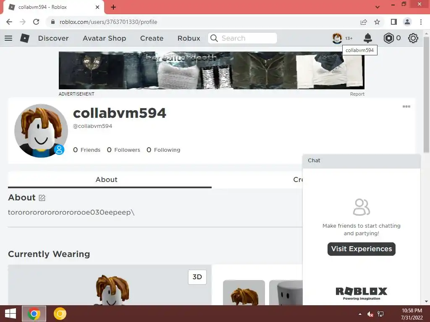Click the blue avatar status badge

pyautogui.click(x=59, y=150)
